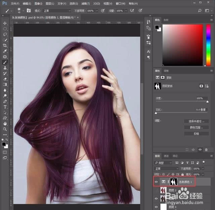Click the rainbow hue slider strip
This screenshot has height=210, width=215.
(x=208, y=45)
